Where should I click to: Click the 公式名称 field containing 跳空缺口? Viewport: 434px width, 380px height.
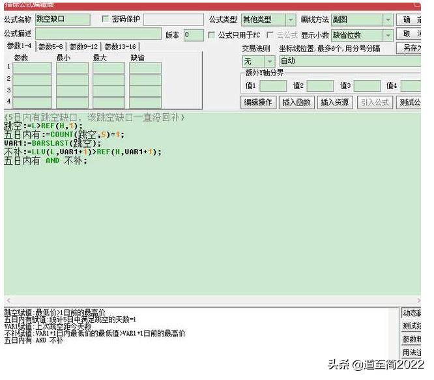63,20
